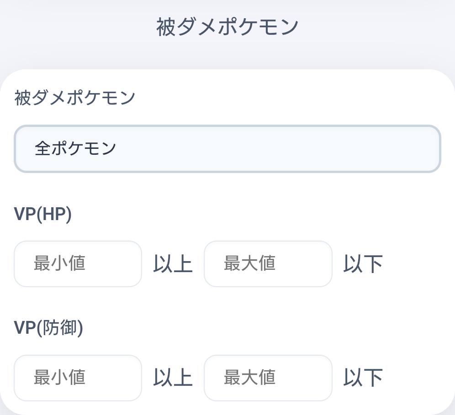Screen dimensions: 455x415
Task: Click inside the HP minimum value box
Action: 78,264
